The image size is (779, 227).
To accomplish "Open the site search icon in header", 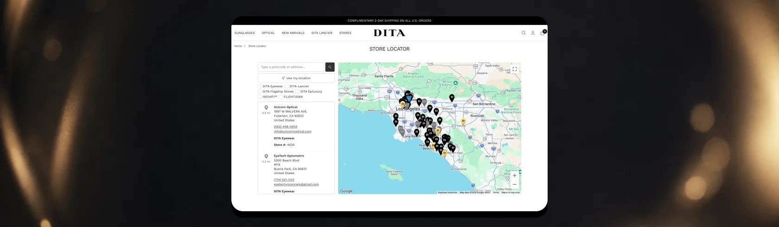I will tap(524, 33).
